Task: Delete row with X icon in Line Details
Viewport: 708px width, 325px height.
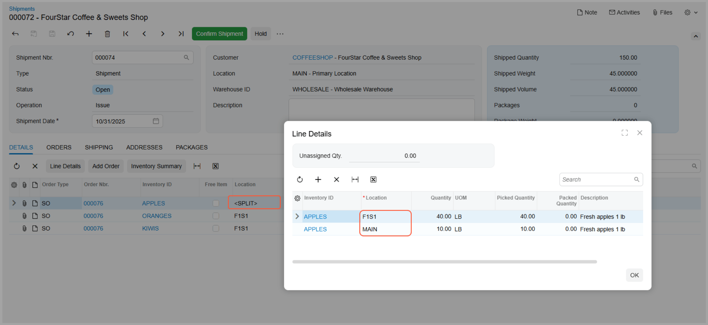Action: coord(336,179)
